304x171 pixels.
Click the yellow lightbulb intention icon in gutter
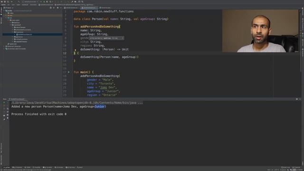point(75,50)
